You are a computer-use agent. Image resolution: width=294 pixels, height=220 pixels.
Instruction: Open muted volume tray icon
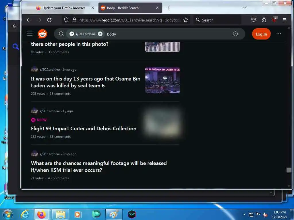(x=265, y=215)
